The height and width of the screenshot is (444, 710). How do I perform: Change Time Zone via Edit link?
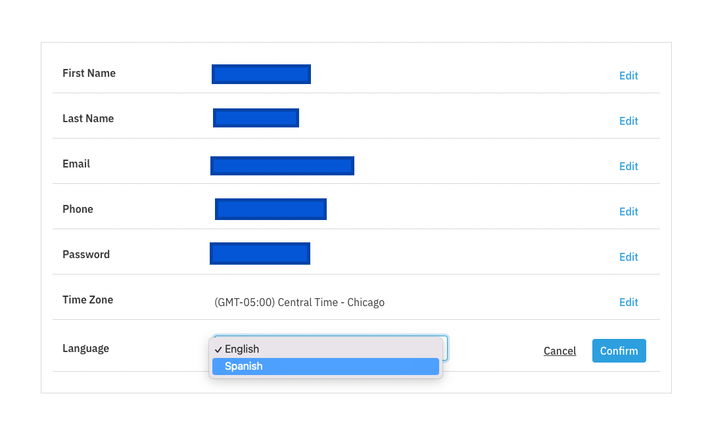628,302
